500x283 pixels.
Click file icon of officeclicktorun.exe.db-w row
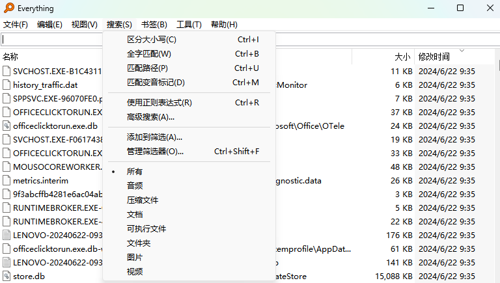(7, 249)
